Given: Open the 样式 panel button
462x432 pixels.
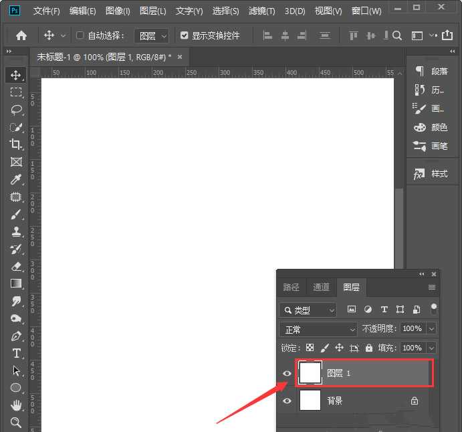Looking at the screenshot, I should click(431, 174).
